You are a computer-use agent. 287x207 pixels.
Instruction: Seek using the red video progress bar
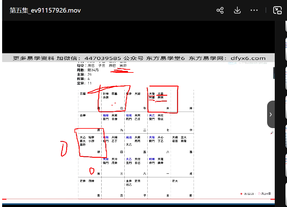(138, 199)
